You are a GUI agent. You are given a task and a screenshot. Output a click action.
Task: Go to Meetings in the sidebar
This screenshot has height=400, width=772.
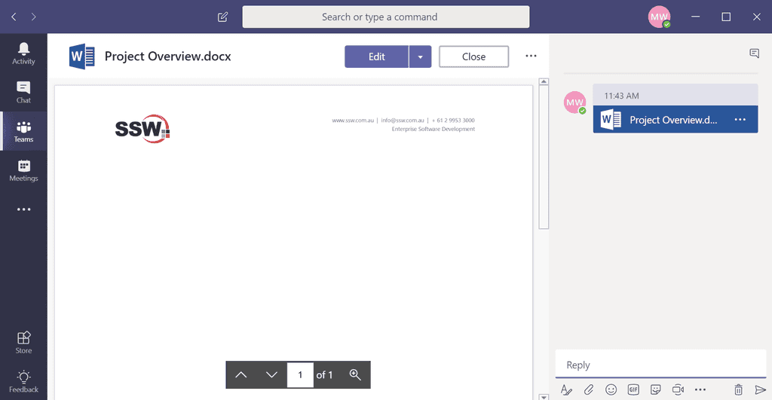coord(23,170)
